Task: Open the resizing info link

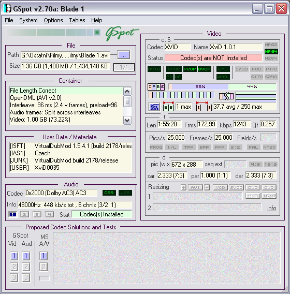Action: (x=272, y=208)
